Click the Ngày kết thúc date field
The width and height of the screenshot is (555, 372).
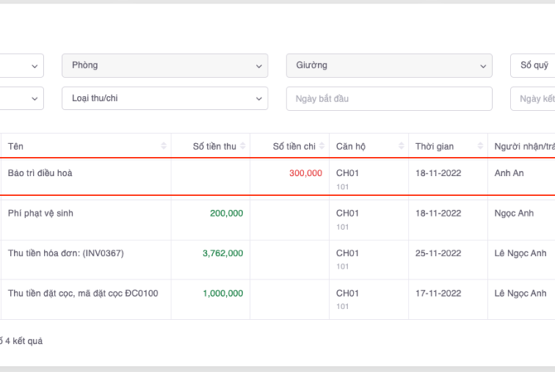pyautogui.click(x=533, y=98)
